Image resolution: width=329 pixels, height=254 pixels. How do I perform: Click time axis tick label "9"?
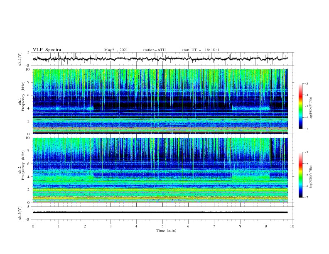pos(266,226)
